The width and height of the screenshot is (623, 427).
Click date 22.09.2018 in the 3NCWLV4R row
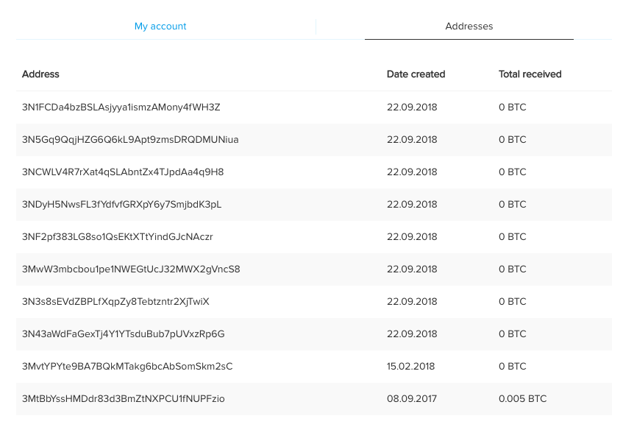pos(412,172)
